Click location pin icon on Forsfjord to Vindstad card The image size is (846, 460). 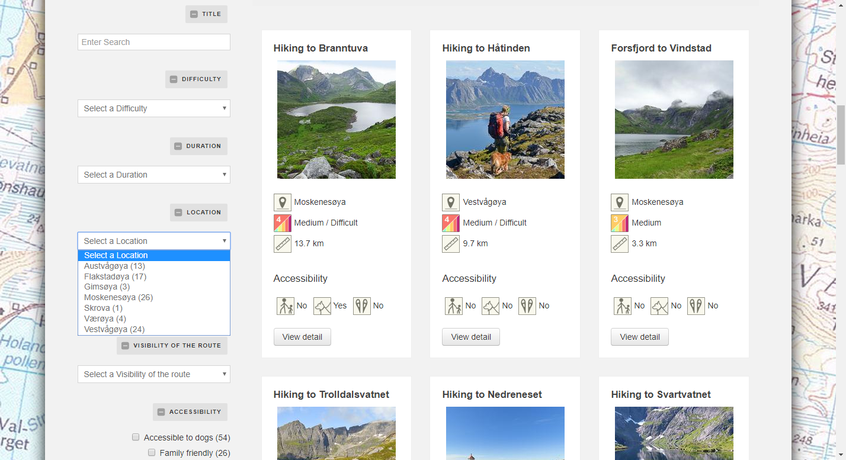620,202
